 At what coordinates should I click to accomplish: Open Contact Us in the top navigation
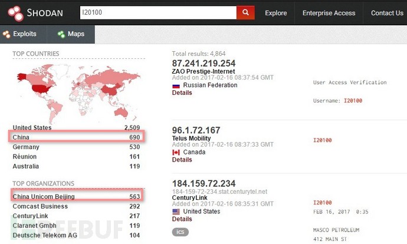pyautogui.click(x=387, y=13)
